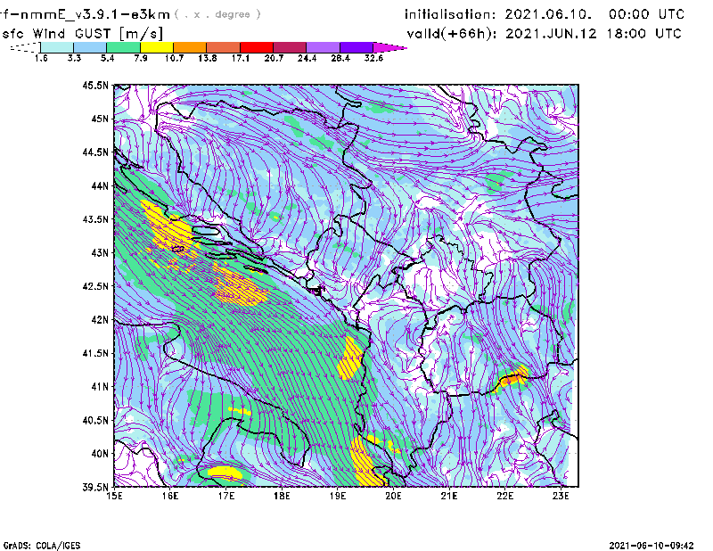Click the 19E longitude label
The width and height of the screenshot is (713, 551).
pyautogui.click(x=338, y=496)
